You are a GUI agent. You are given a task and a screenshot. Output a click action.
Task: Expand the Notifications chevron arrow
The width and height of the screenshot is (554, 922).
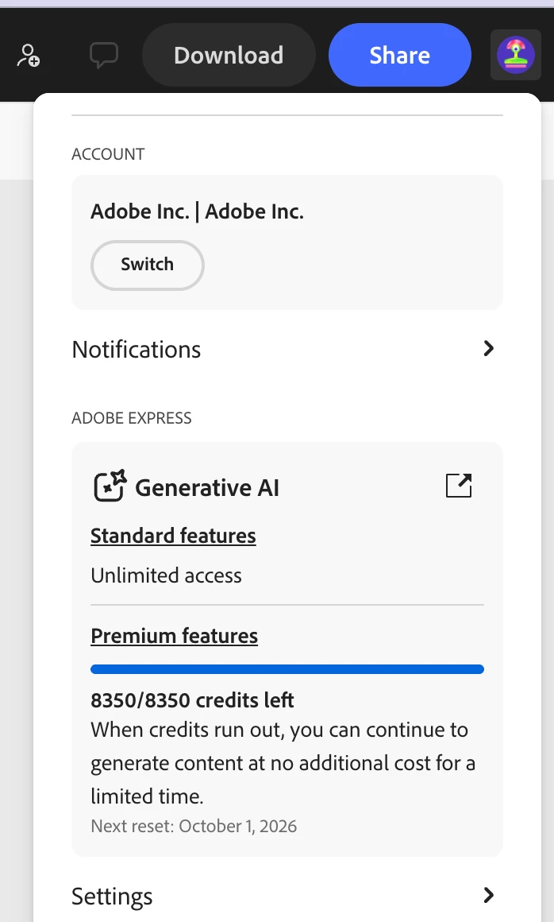[488, 349]
